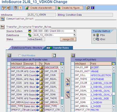The image size is (117, 112).
Task: Click the Create key figure button
Action: [x=70, y=8]
